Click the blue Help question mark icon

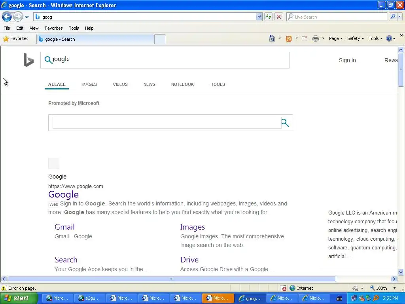[389, 38]
